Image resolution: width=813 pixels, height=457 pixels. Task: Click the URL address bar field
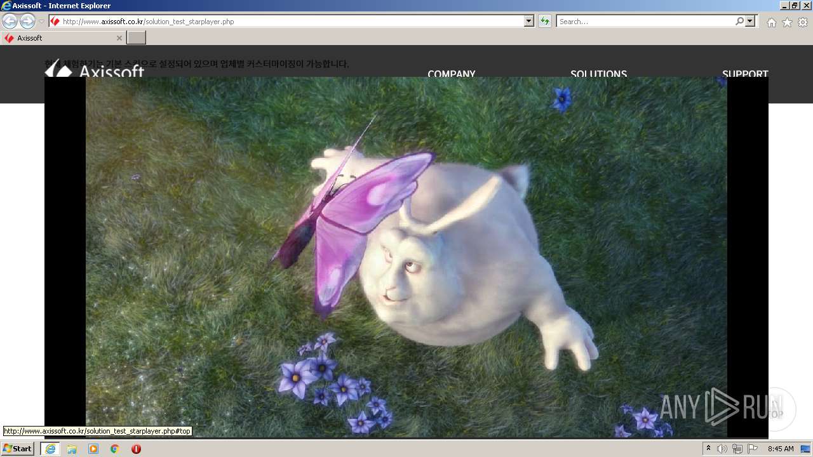[293, 22]
